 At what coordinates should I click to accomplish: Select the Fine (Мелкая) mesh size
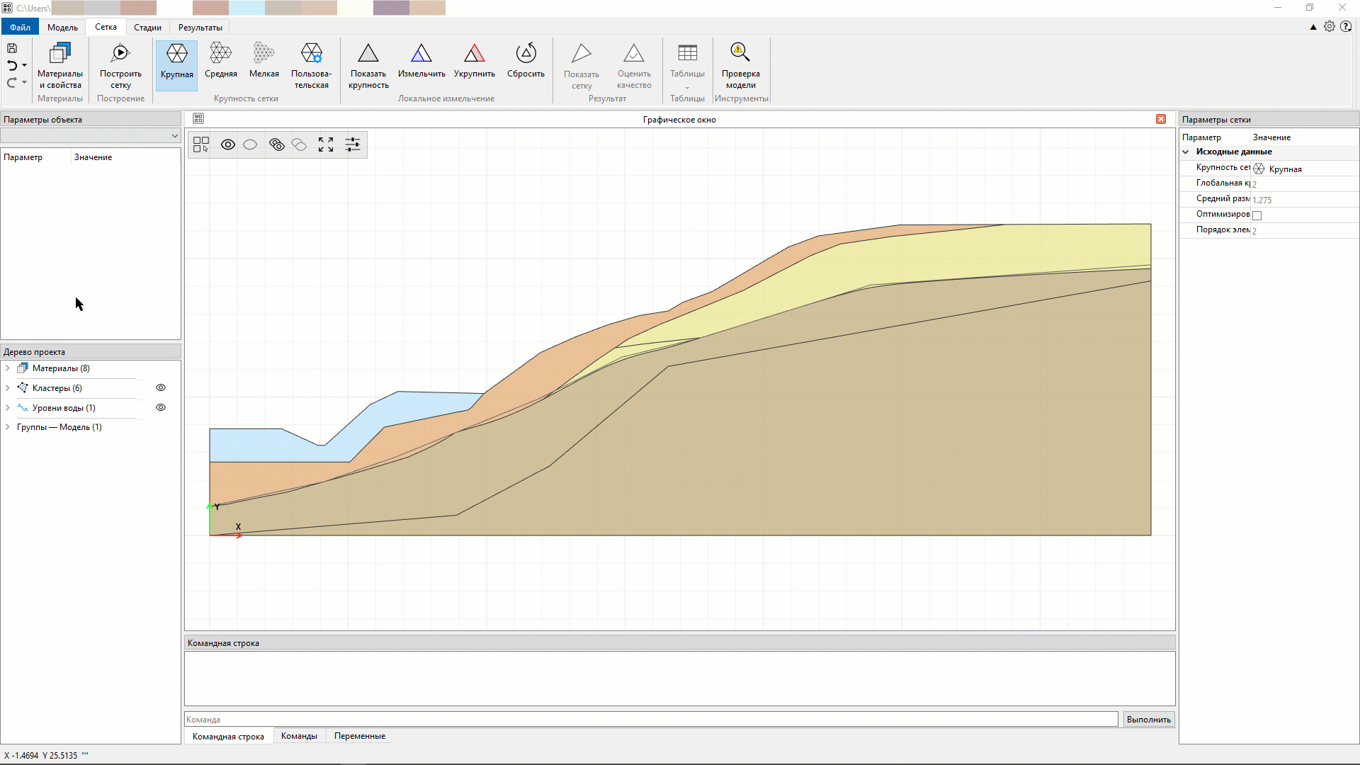pyautogui.click(x=263, y=54)
